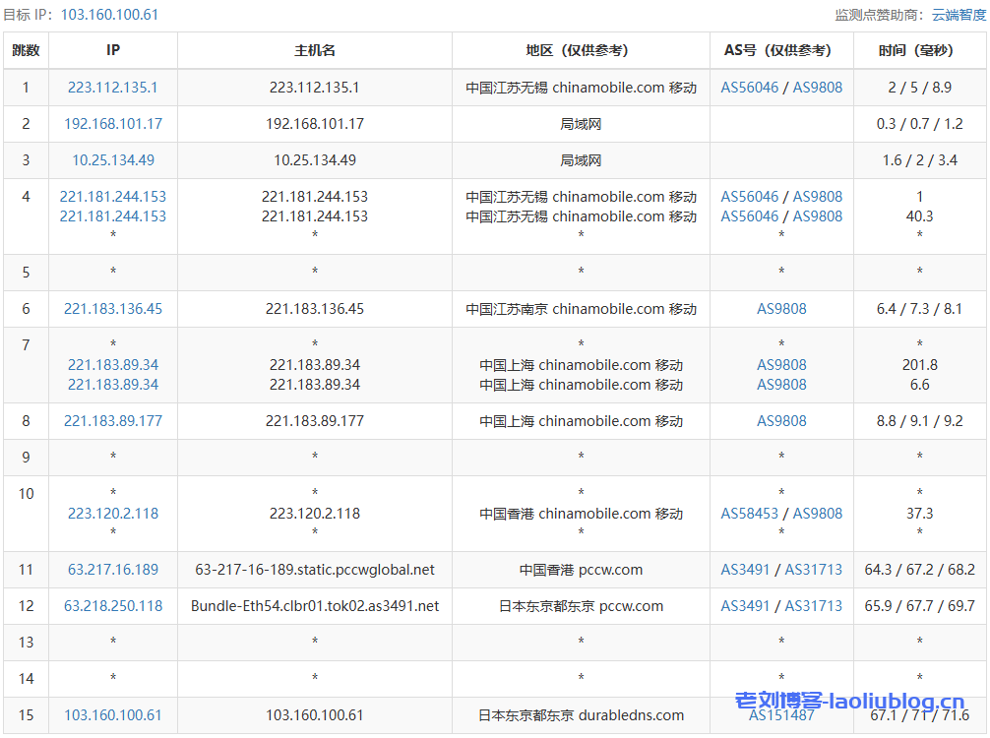
Task: Click the 跳数 column header
Action: (27, 50)
